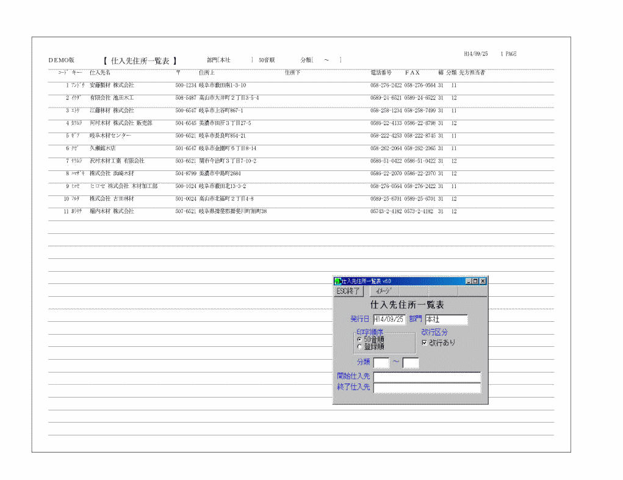Open the イメージ preview button
Screen dimensions: 623x480
(384, 291)
